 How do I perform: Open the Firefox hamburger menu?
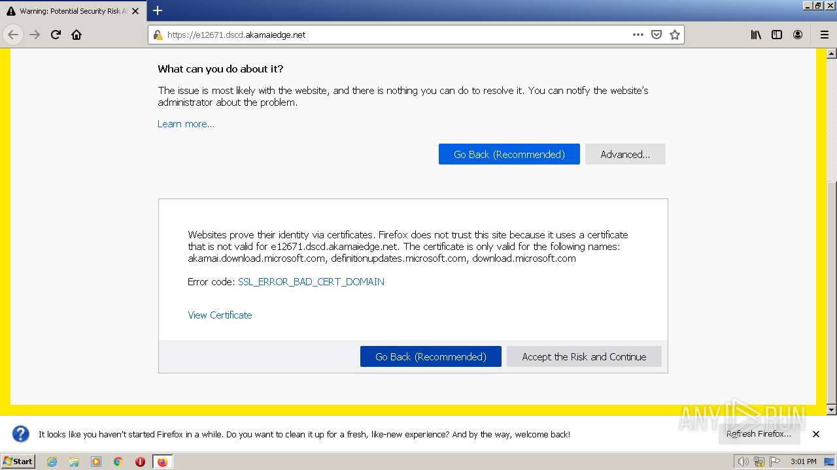[824, 35]
